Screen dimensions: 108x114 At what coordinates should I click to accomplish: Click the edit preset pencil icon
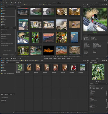[11, 57]
